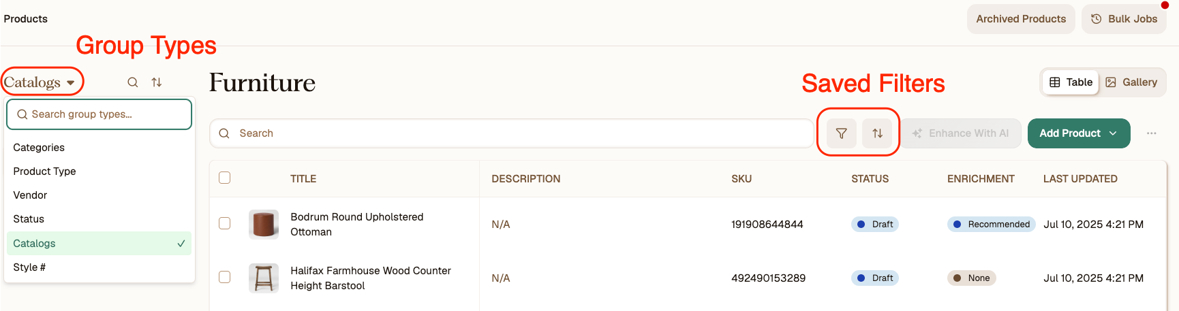Switch to Table view
Viewport: 1179px width, 311px height.
pos(1071,82)
